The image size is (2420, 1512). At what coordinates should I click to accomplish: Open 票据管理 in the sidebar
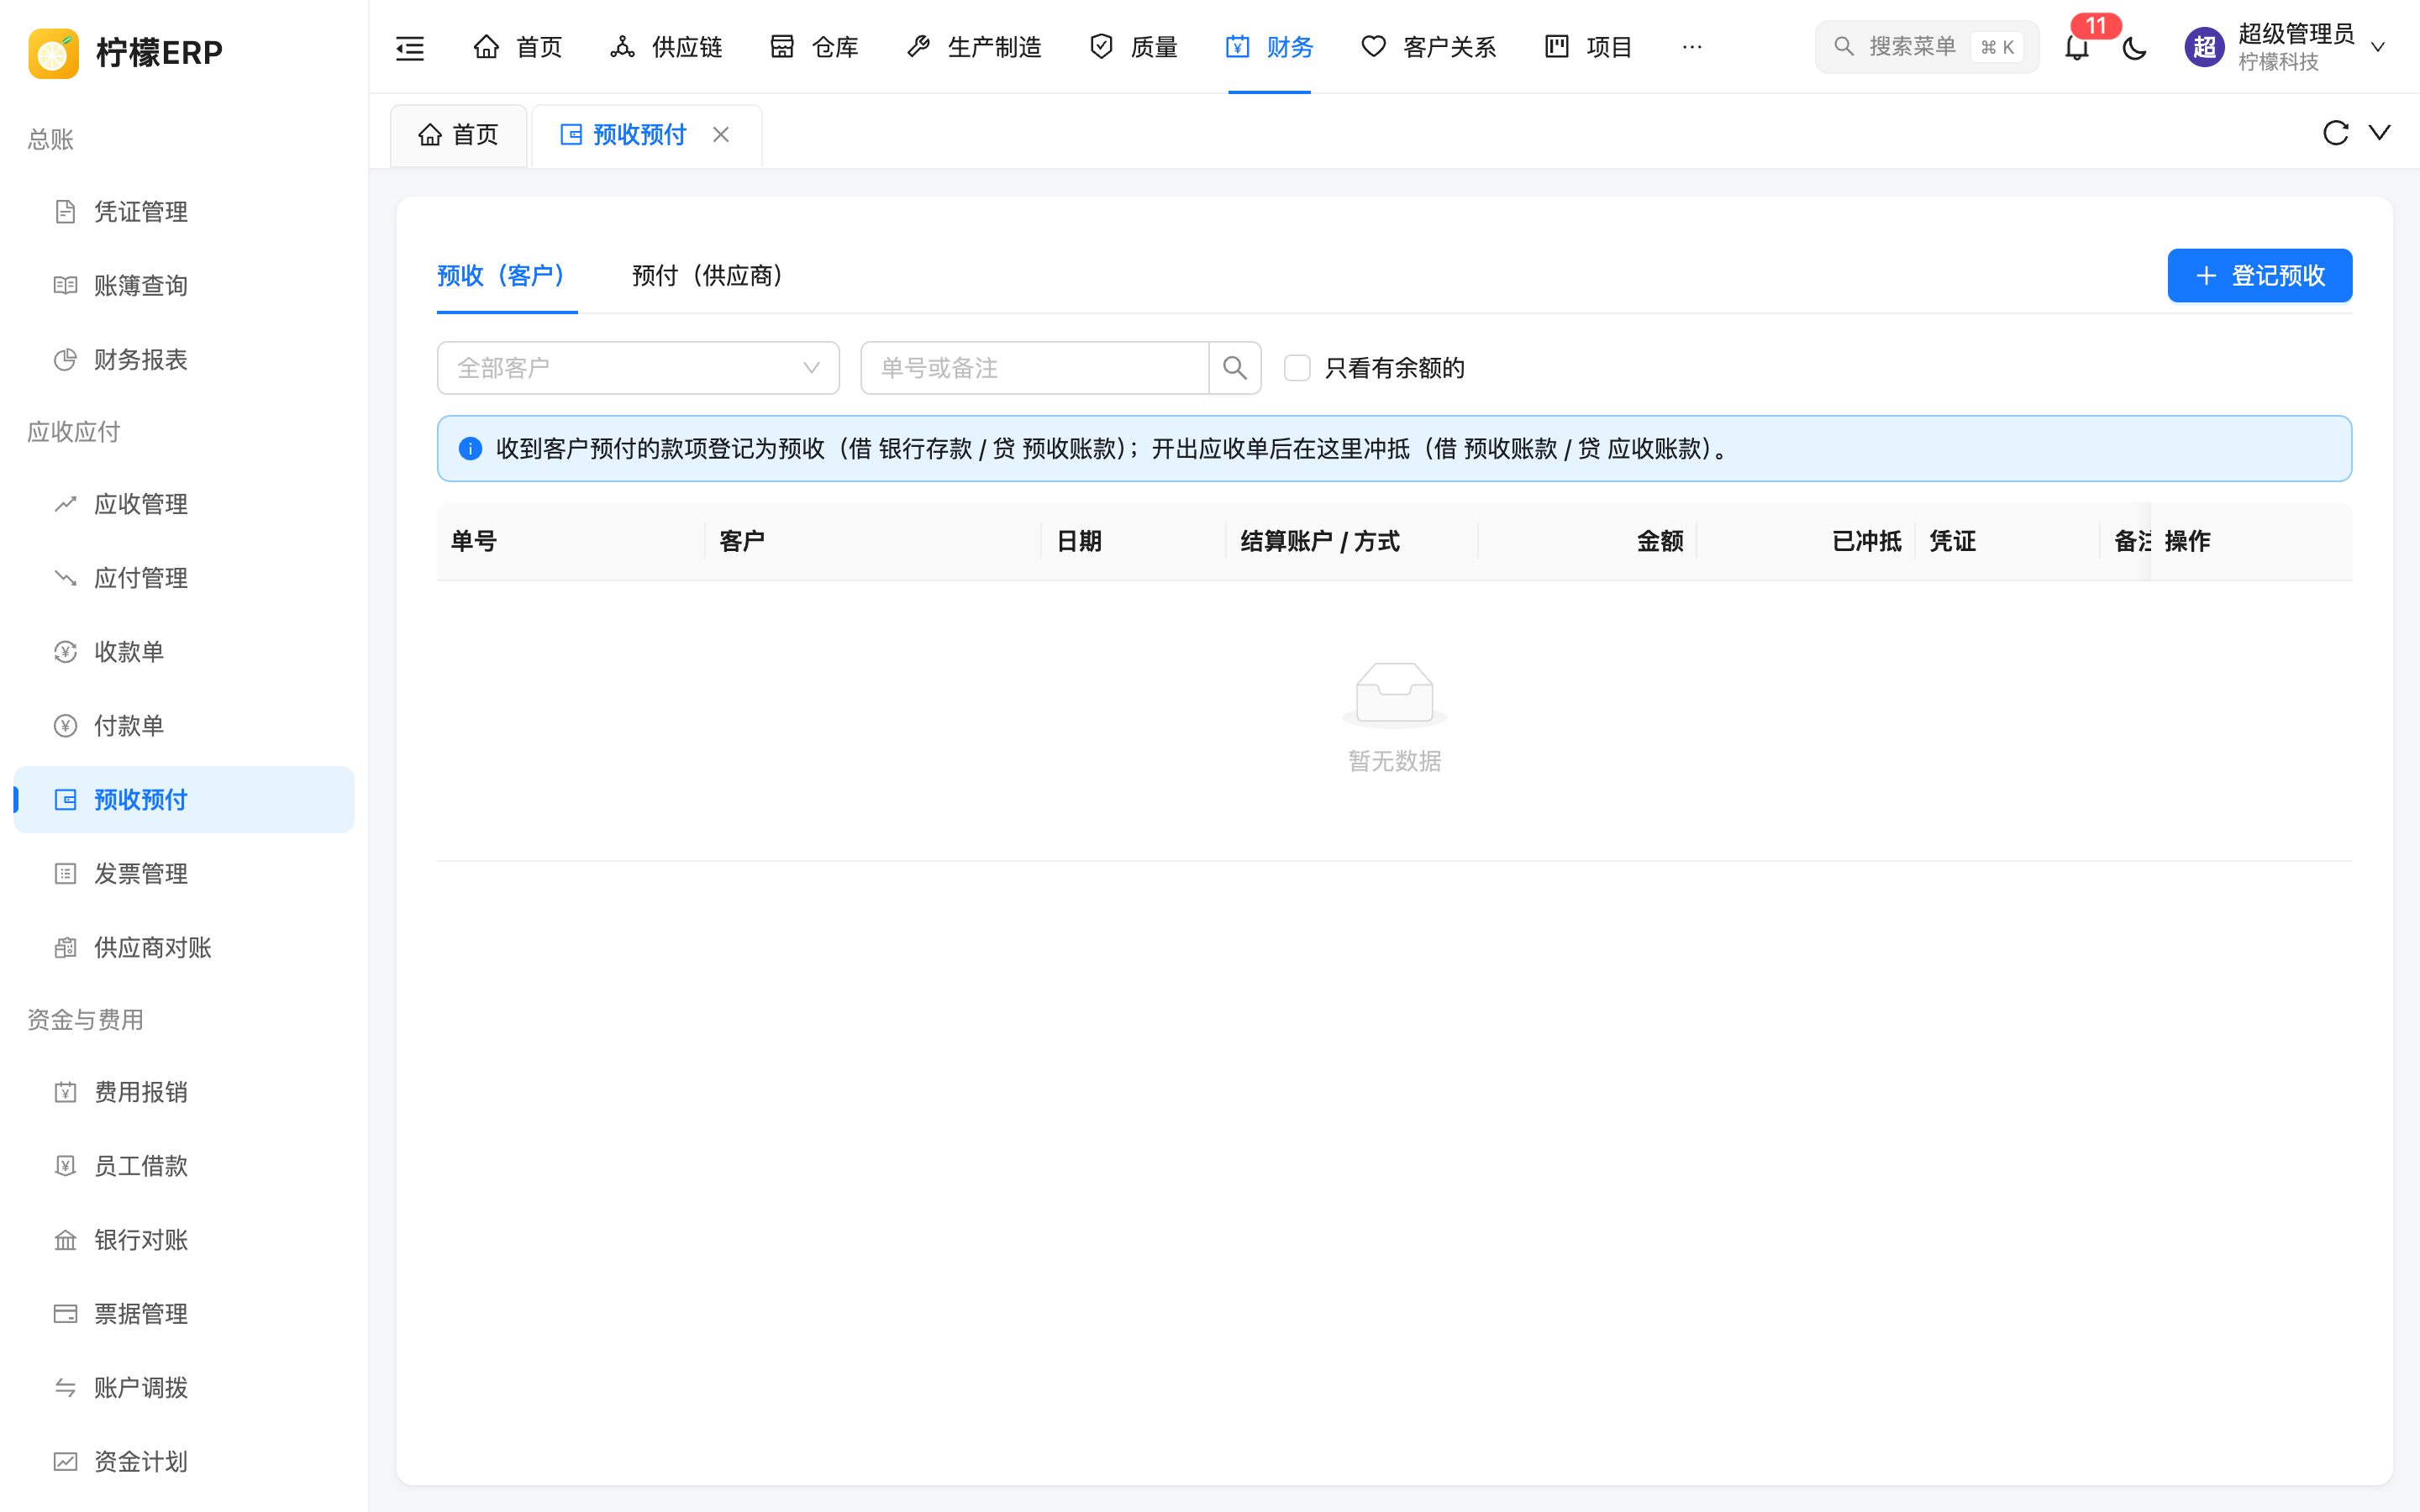[x=184, y=1314]
